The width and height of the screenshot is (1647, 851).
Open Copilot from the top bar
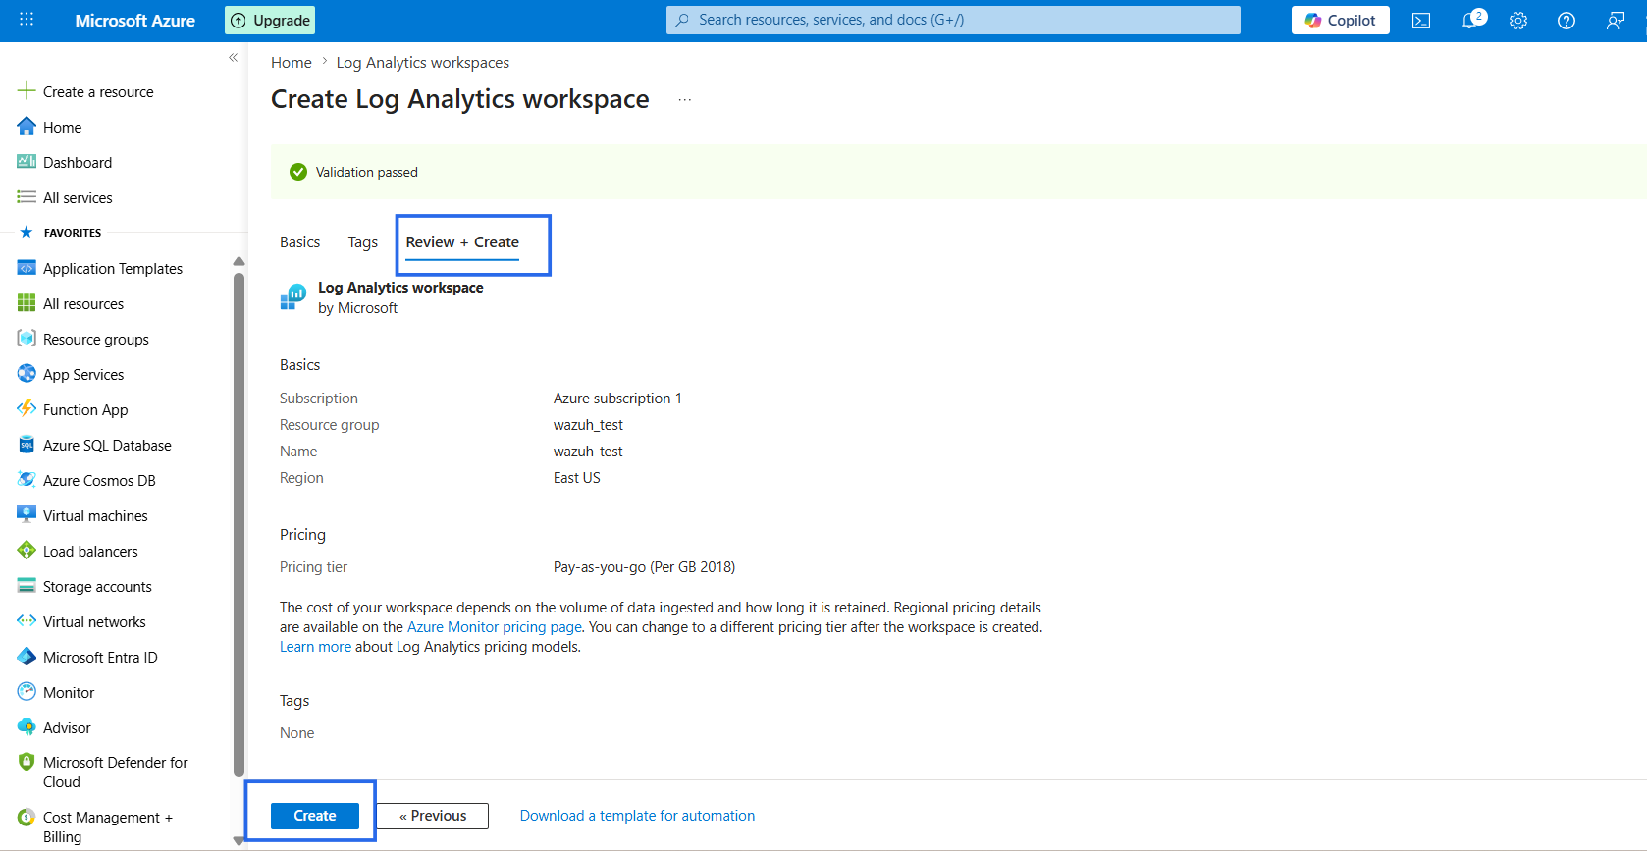[x=1341, y=21]
